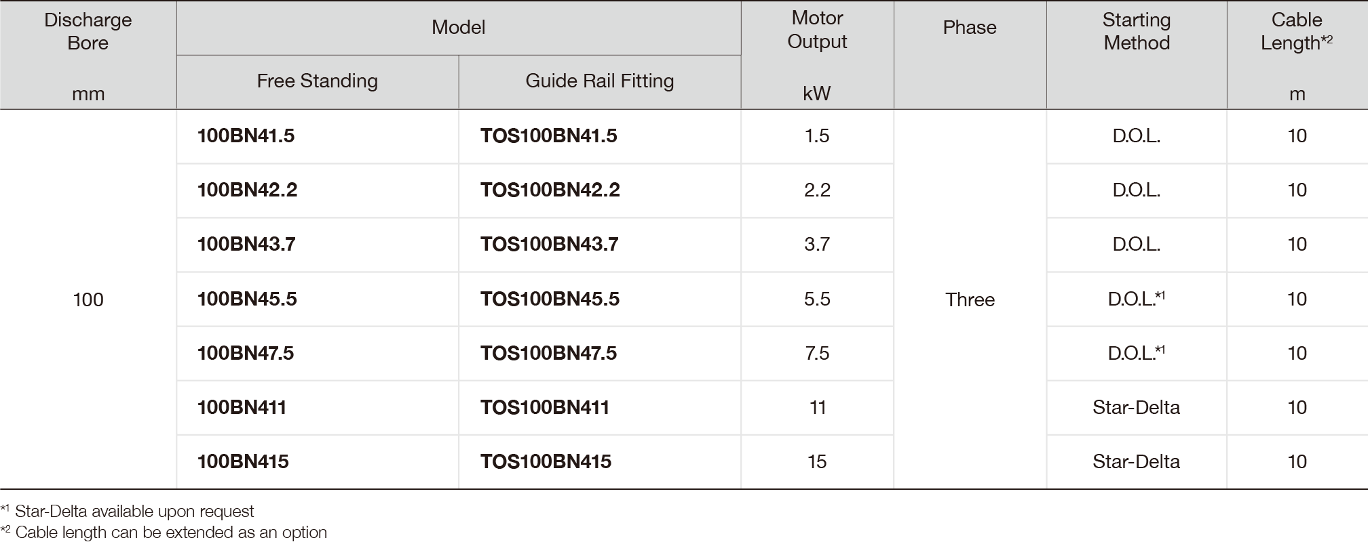
Task: Click the Free Standing model 100BN415
Action: click(243, 461)
